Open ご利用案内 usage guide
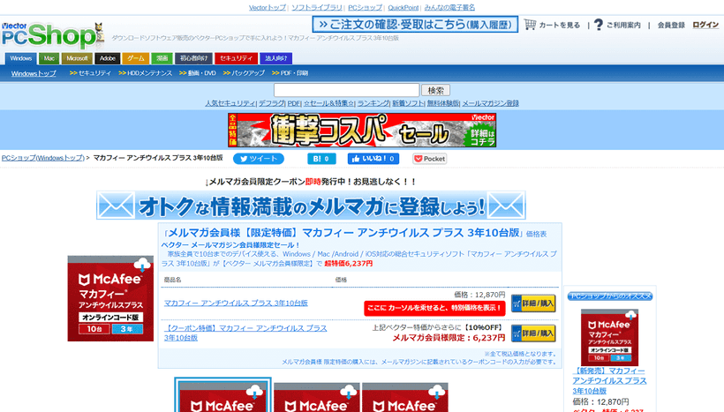 point(623,25)
